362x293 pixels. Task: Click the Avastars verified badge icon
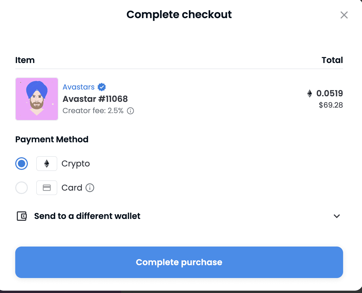point(102,87)
